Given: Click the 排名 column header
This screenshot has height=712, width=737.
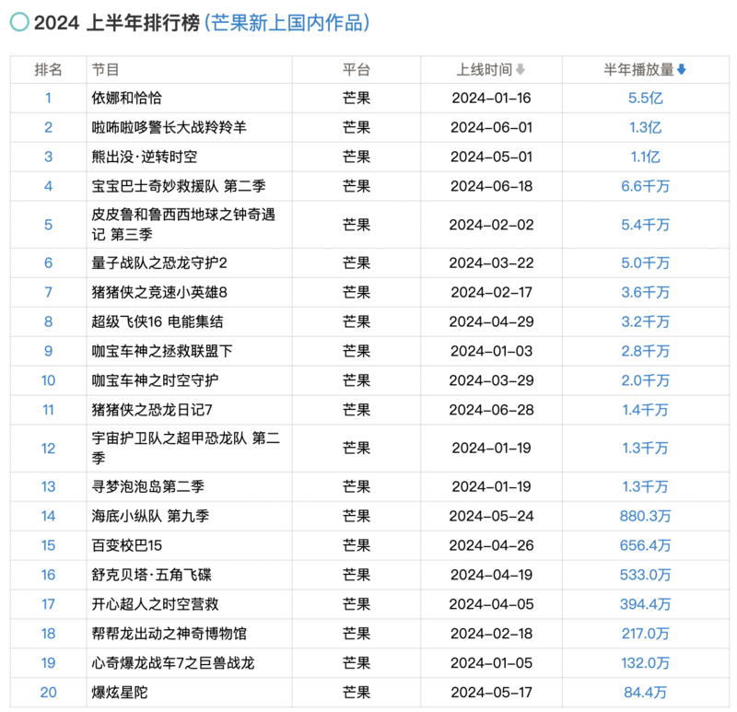Looking at the screenshot, I should pos(48,70).
